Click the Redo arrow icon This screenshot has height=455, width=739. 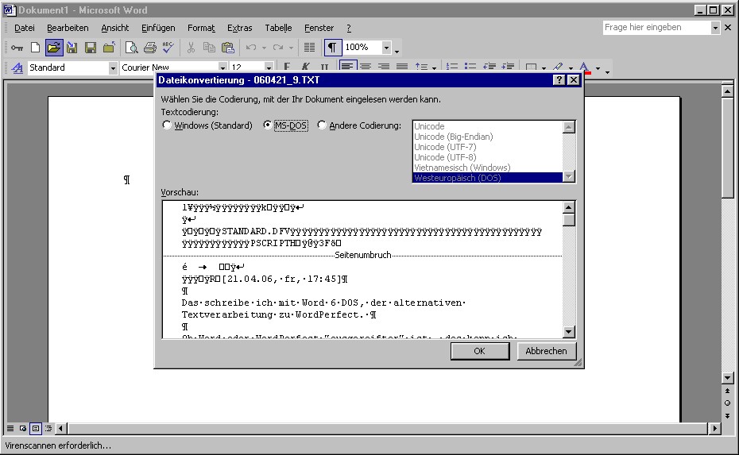pyautogui.click(x=279, y=48)
